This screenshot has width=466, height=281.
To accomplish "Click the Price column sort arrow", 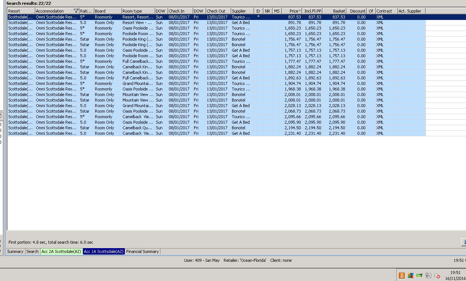I will point(300,11).
